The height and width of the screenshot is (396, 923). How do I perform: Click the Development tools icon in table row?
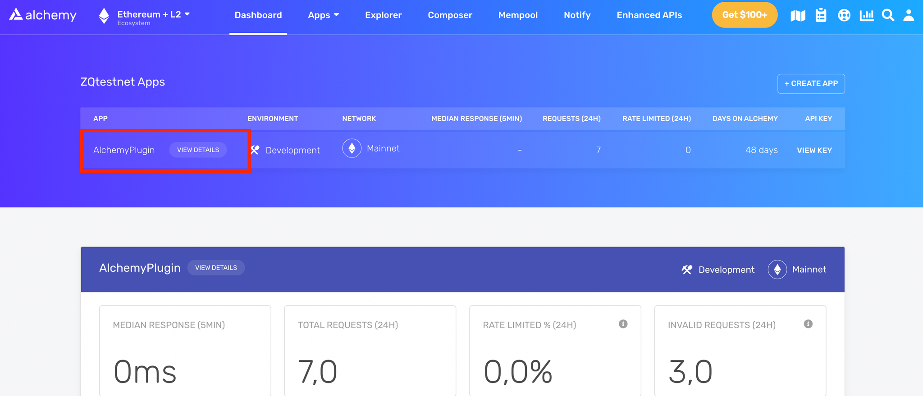[x=255, y=150]
